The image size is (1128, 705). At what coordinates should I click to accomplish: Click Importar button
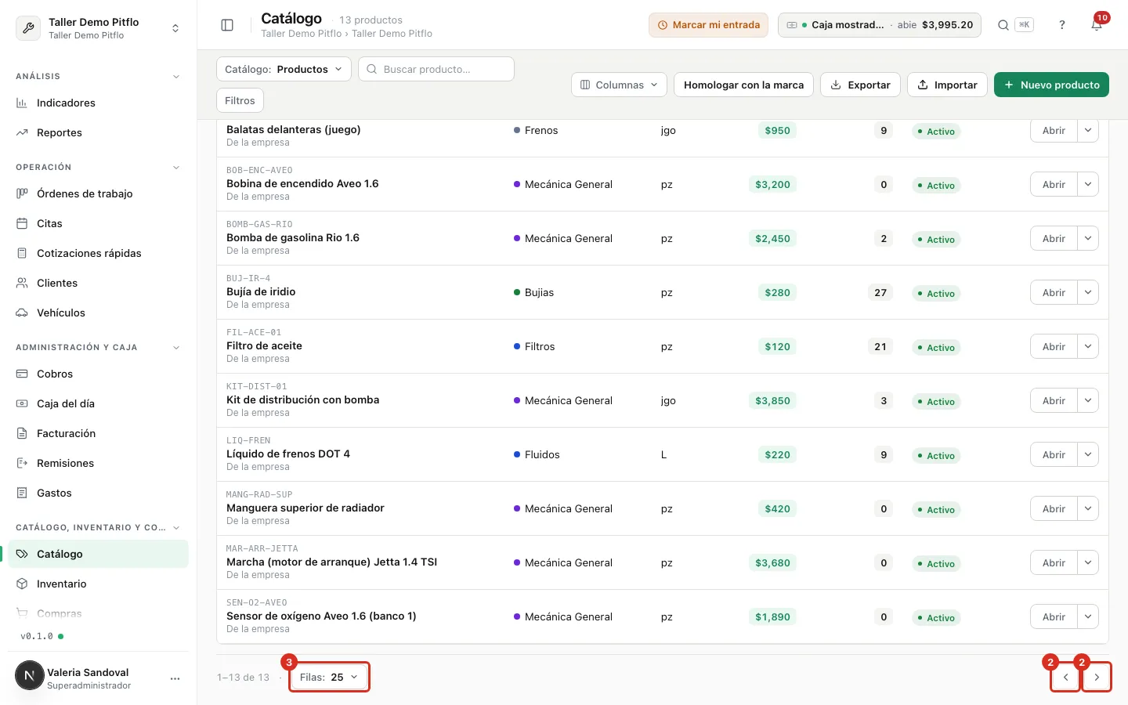(947, 85)
